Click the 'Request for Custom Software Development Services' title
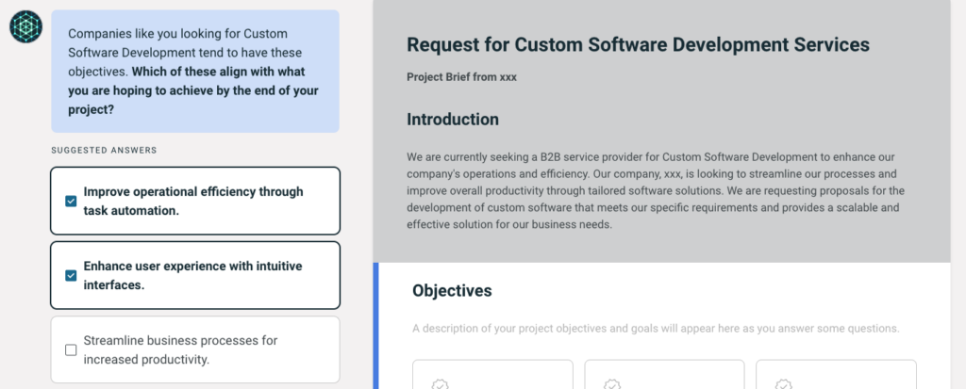 [x=638, y=44]
